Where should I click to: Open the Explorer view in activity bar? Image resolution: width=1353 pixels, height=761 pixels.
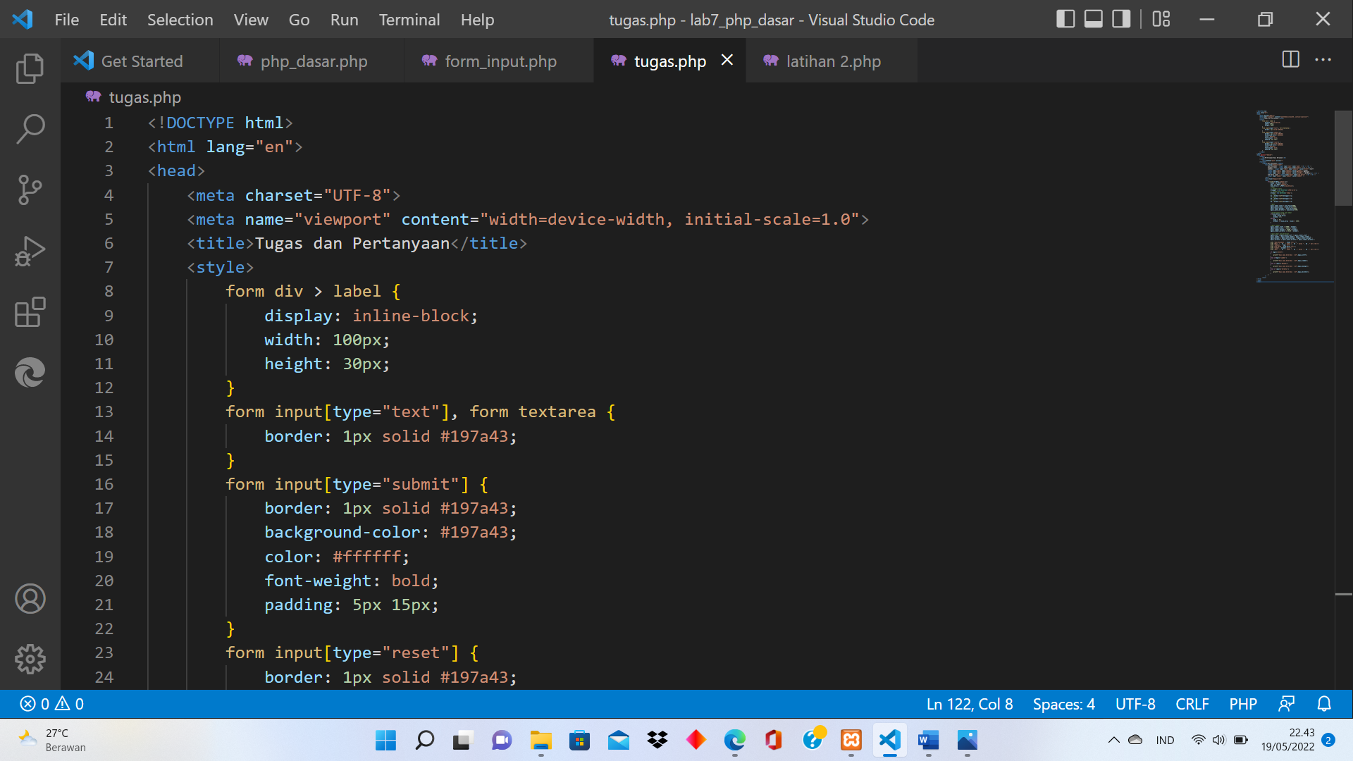[30, 68]
